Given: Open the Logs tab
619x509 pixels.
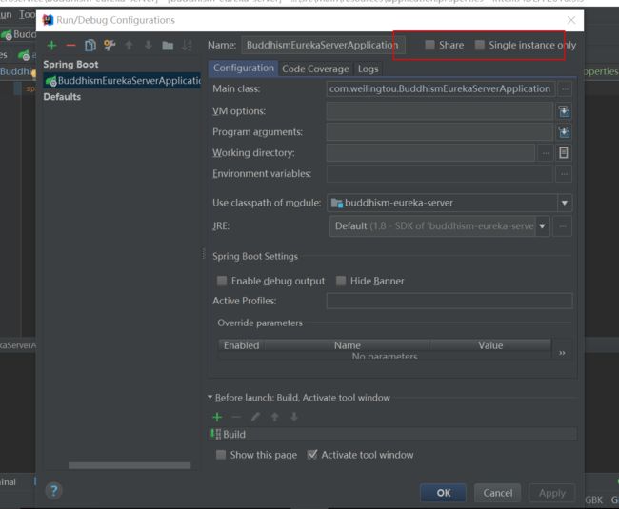Looking at the screenshot, I should pos(368,69).
